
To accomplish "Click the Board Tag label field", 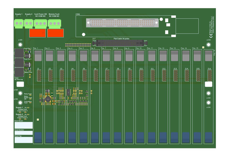I will 24,140.
